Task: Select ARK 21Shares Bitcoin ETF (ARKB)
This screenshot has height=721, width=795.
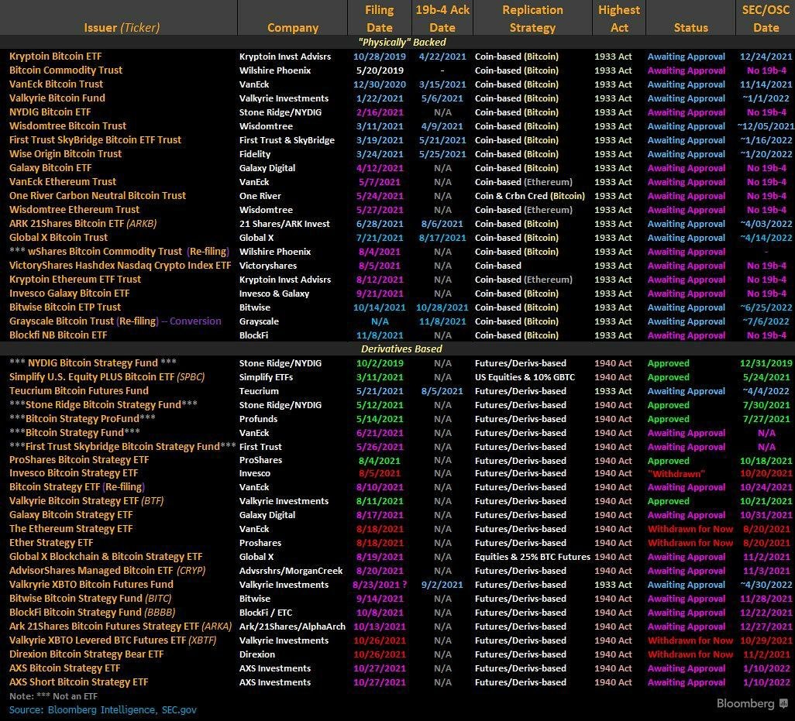Action: coord(83,224)
